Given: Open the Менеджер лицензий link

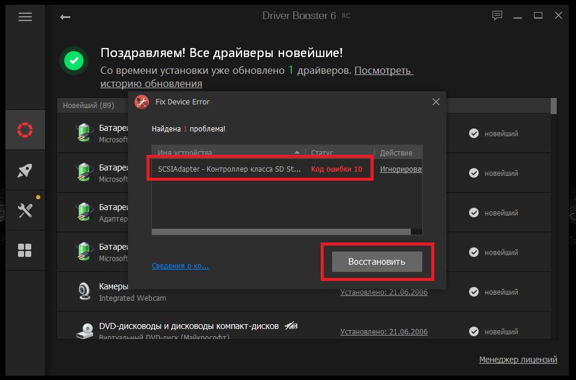Looking at the screenshot, I should [518, 360].
